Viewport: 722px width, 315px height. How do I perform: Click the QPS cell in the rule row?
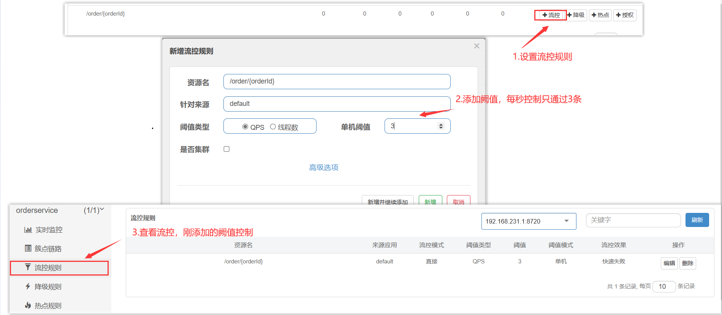pyautogui.click(x=479, y=261)
